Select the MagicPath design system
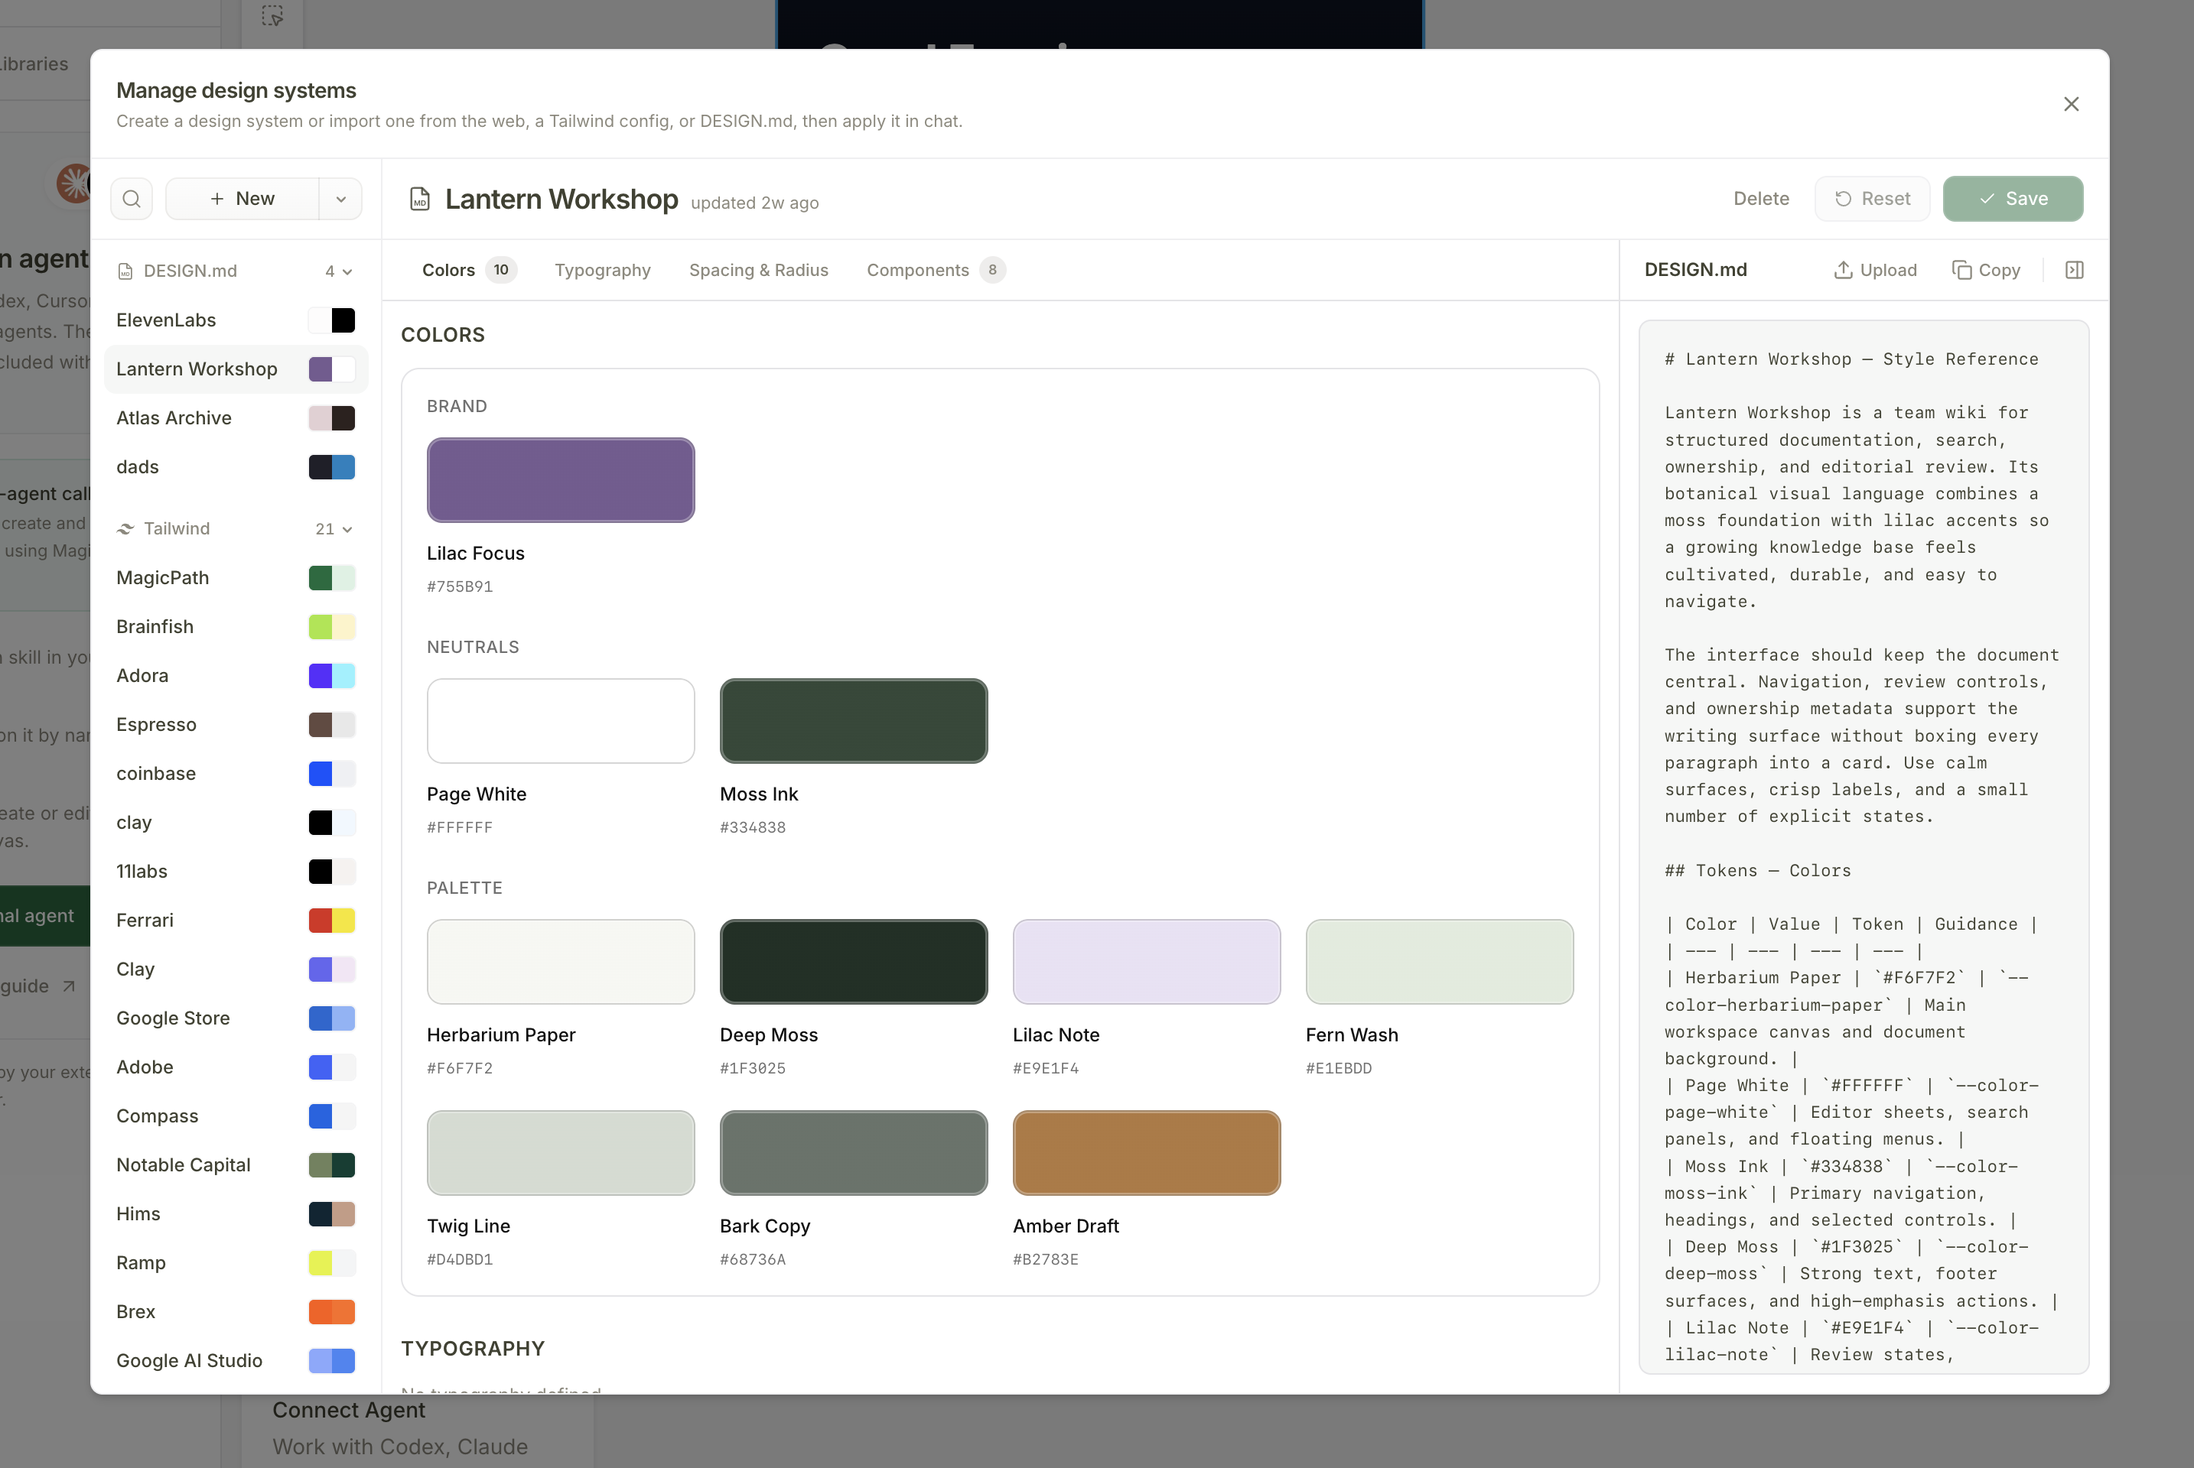Viewport: 2194px width, 1468px height. click(x=236, y=578)
